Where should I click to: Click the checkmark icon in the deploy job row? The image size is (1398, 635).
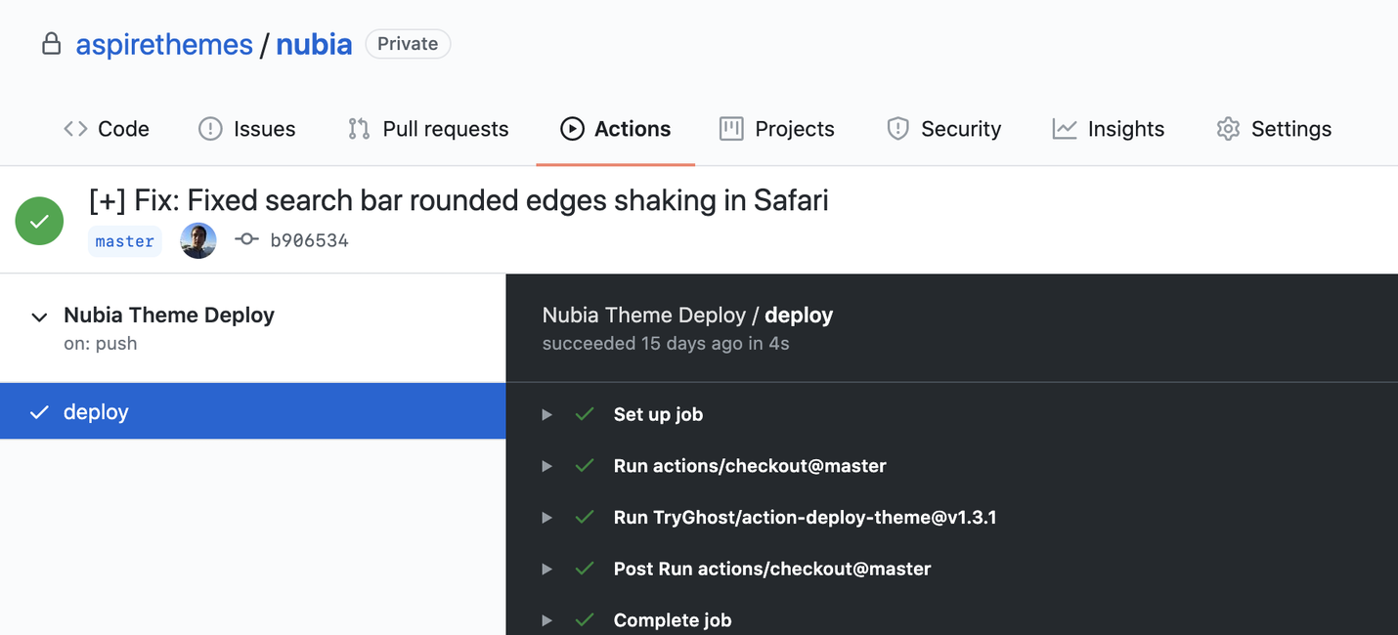[x=39, y=412]
